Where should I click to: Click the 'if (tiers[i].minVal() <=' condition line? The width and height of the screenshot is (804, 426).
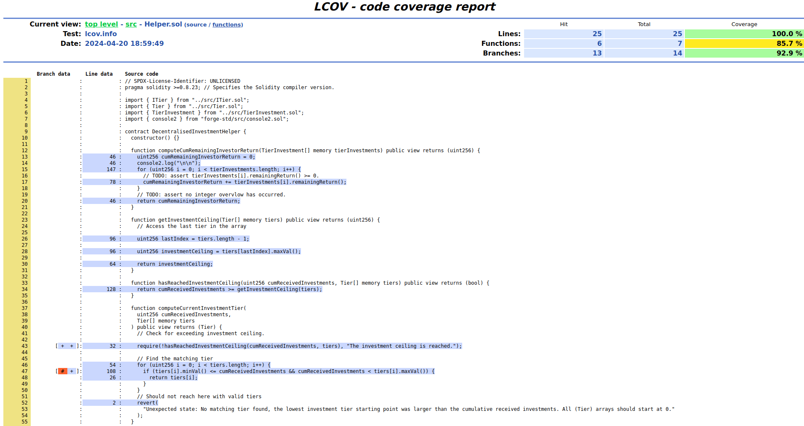(289, 371)
